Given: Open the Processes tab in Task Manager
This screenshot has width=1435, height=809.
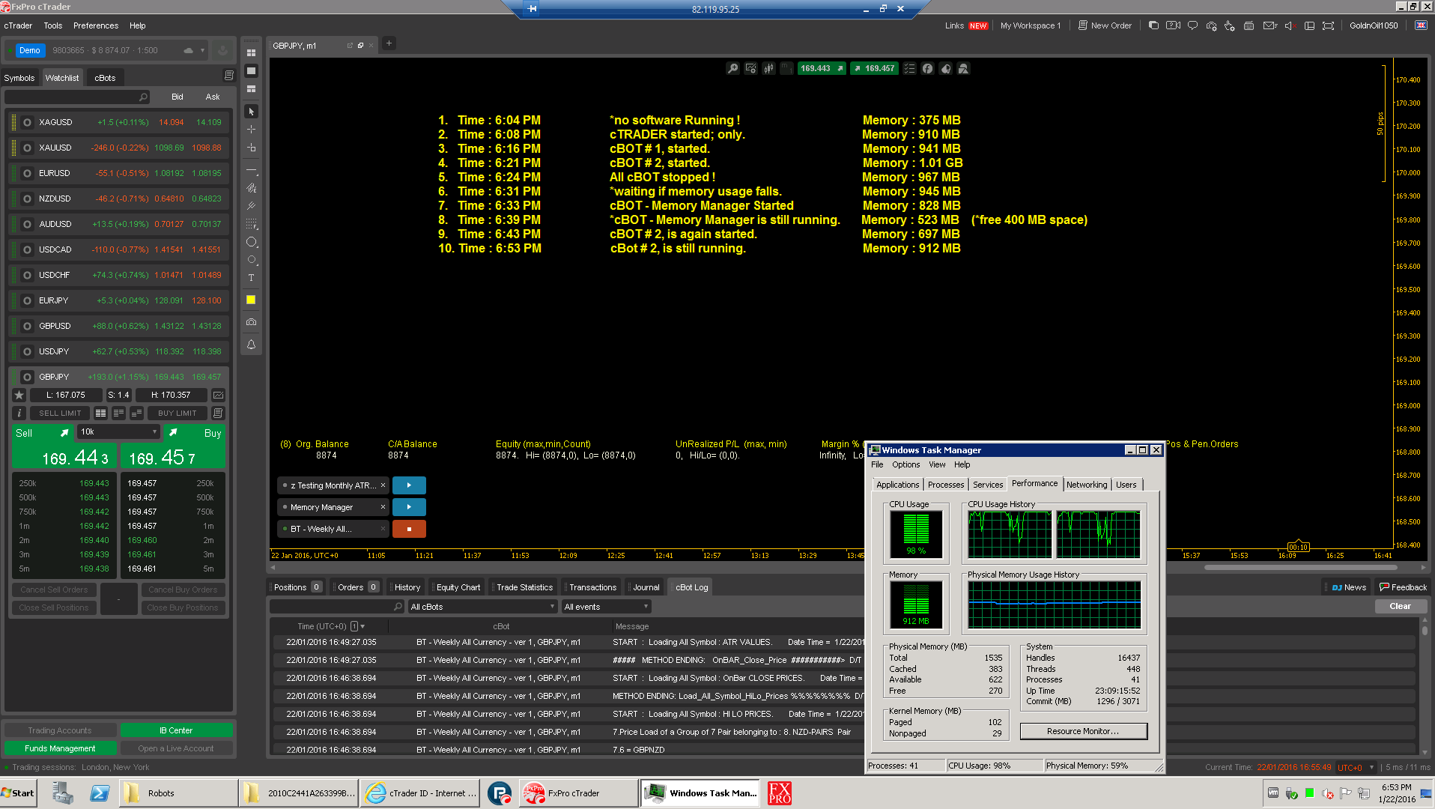Looking at the screenshot, I should 946,485.
